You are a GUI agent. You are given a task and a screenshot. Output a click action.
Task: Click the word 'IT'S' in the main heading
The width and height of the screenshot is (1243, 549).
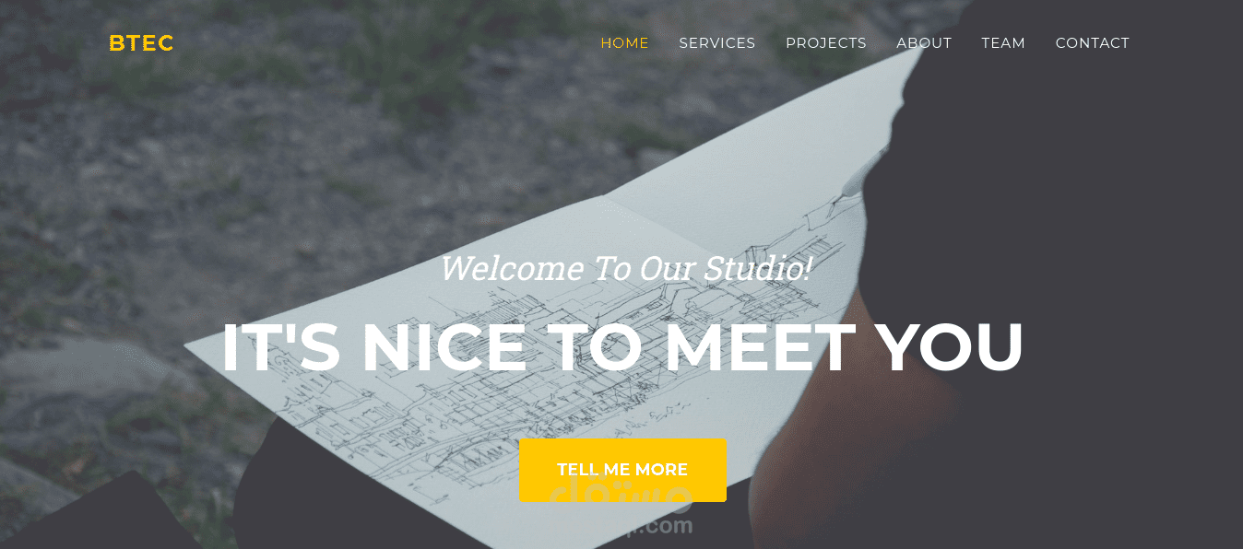click(x=281, y=347)
